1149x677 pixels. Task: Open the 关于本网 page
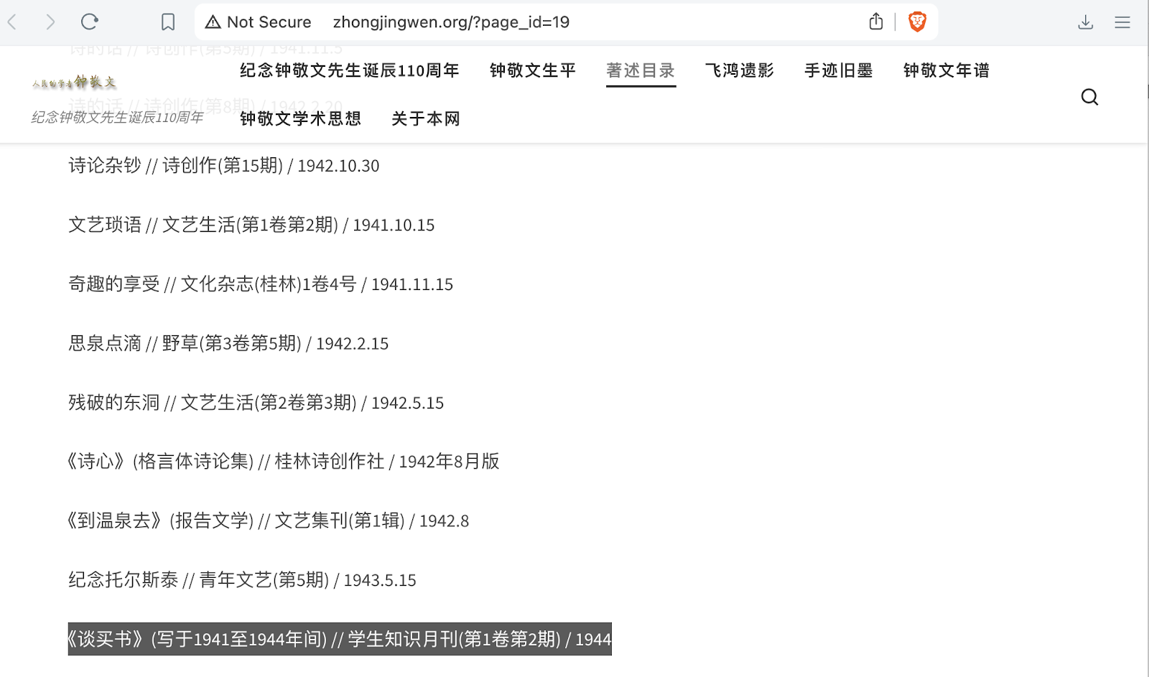click(x=426, y=118)
